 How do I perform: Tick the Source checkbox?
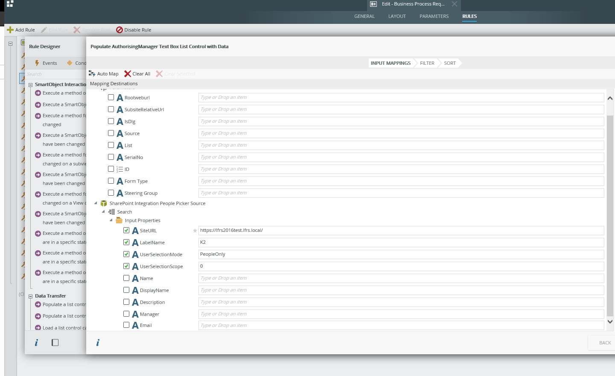point(111,133)
